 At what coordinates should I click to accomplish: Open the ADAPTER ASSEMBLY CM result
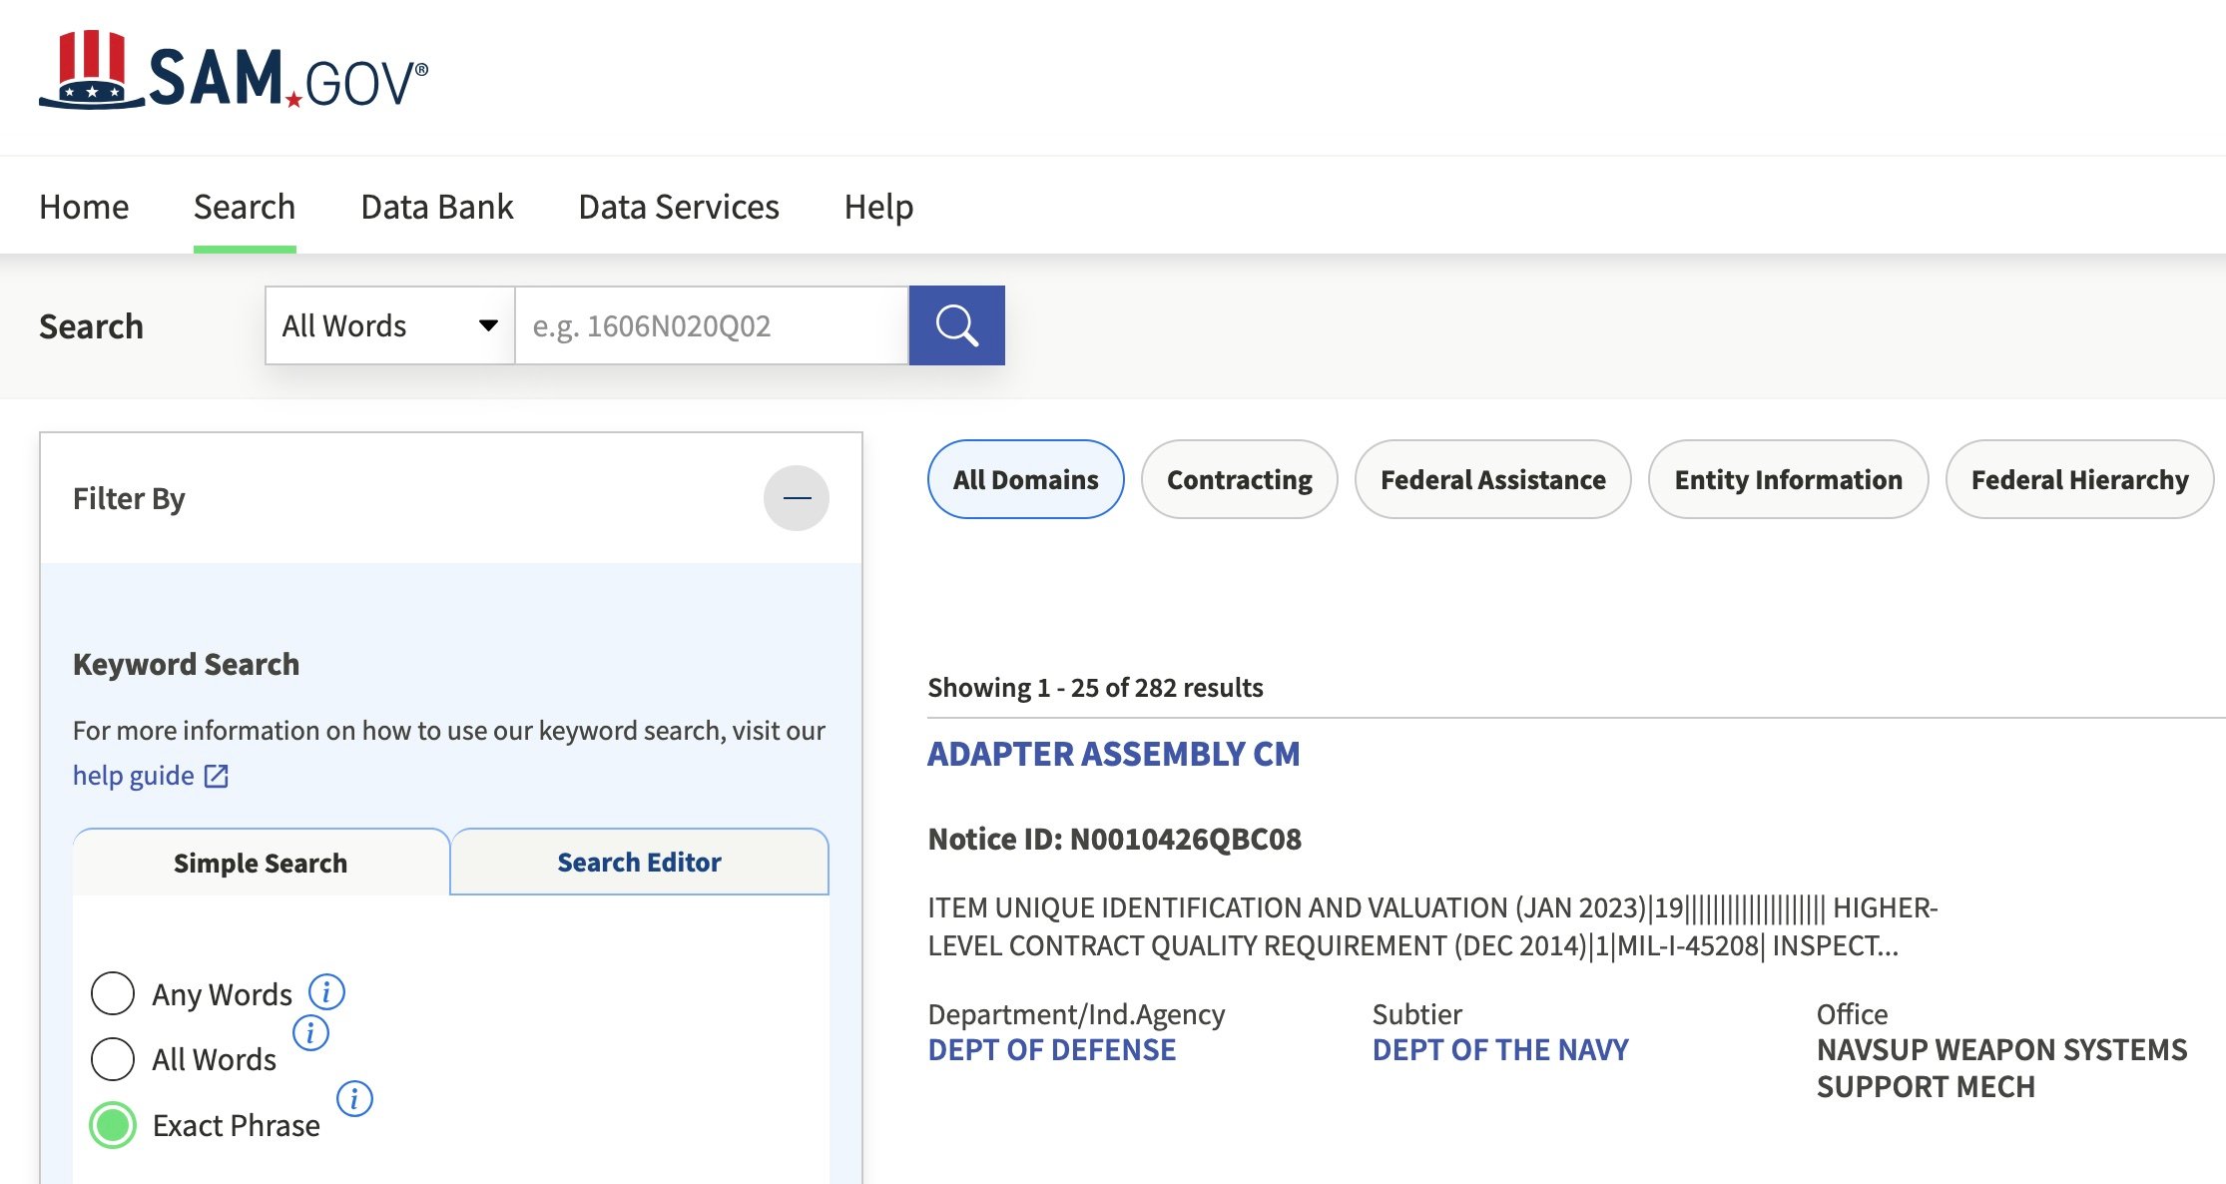(1114, 755)
